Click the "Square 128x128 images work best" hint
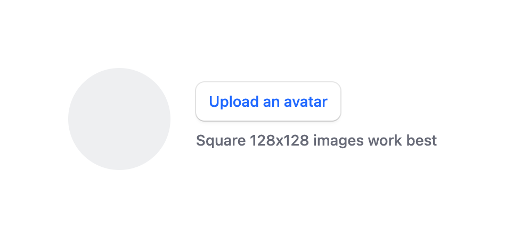Screen dimensions: 505x238 (x=316, y=141)
